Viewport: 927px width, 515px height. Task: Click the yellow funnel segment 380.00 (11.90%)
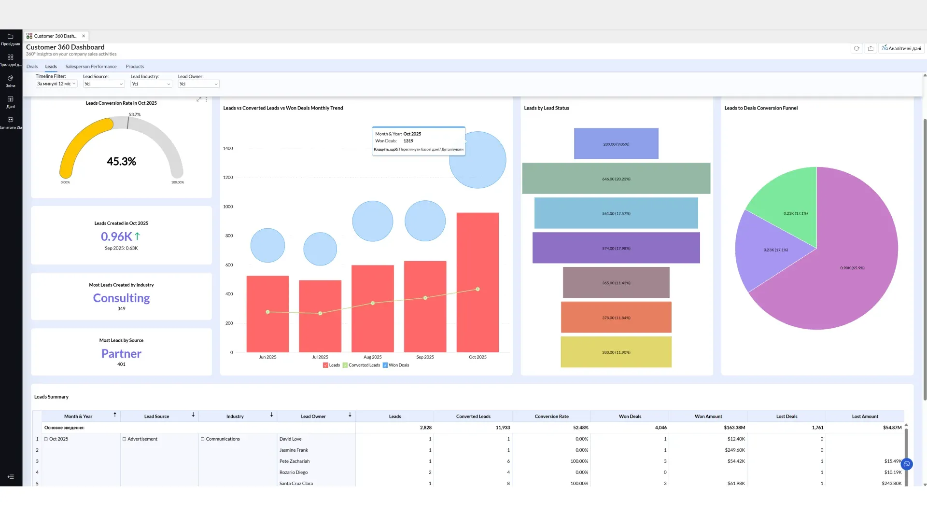(616, 352)
